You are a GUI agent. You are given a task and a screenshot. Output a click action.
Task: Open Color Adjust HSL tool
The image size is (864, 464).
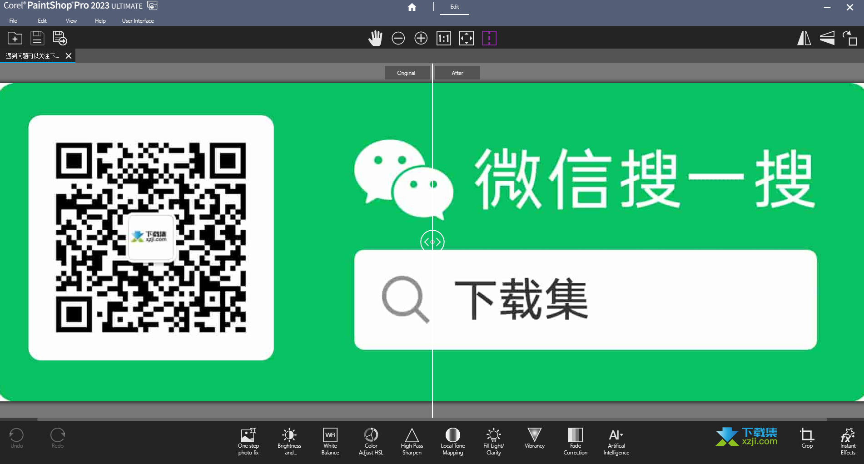pos(371,441)
